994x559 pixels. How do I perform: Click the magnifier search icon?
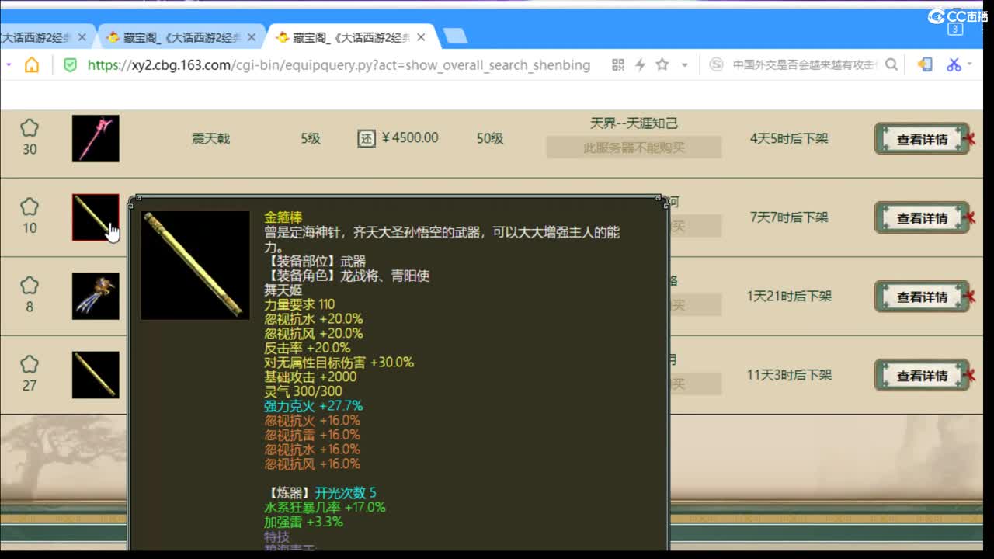coord(891,65)
